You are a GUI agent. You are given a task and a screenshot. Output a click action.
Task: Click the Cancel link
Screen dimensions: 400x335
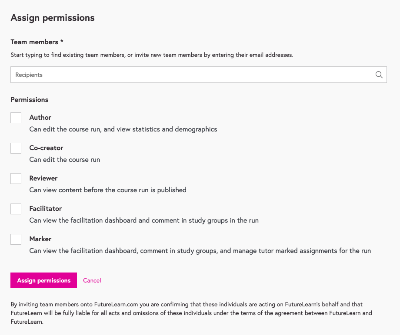tap(92, 280)
